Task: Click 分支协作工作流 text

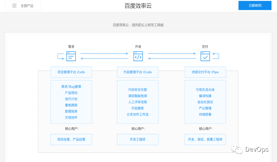Action: (x=138, y=115)
